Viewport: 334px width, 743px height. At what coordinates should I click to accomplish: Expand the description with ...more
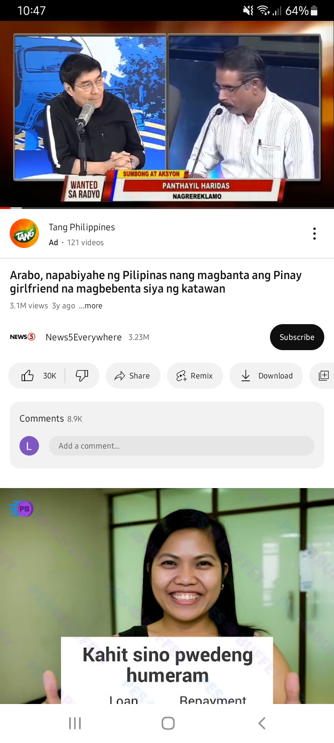pos(90,306)
